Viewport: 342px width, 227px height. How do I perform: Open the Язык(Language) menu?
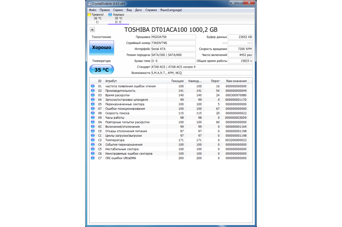(171, 10)
